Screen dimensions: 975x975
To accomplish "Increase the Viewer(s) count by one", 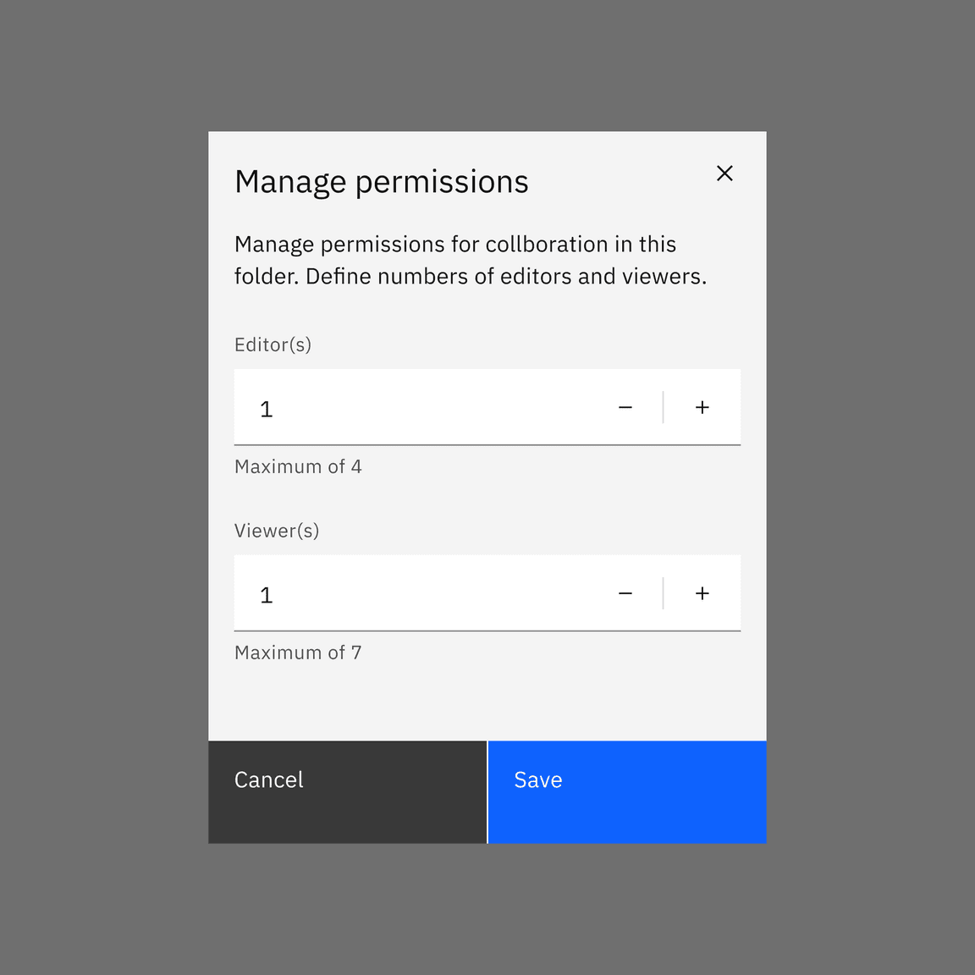I will [x=702, y=593].
